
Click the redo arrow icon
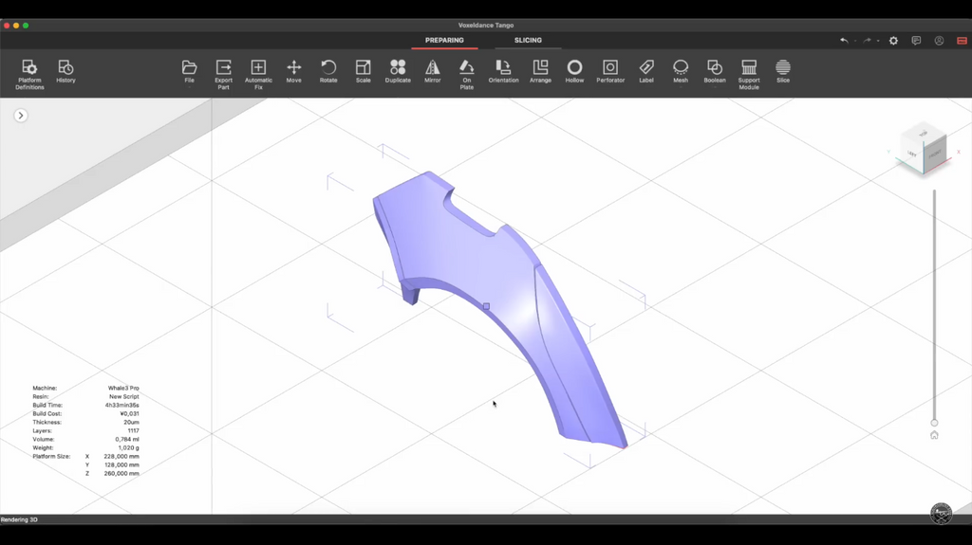868,40
